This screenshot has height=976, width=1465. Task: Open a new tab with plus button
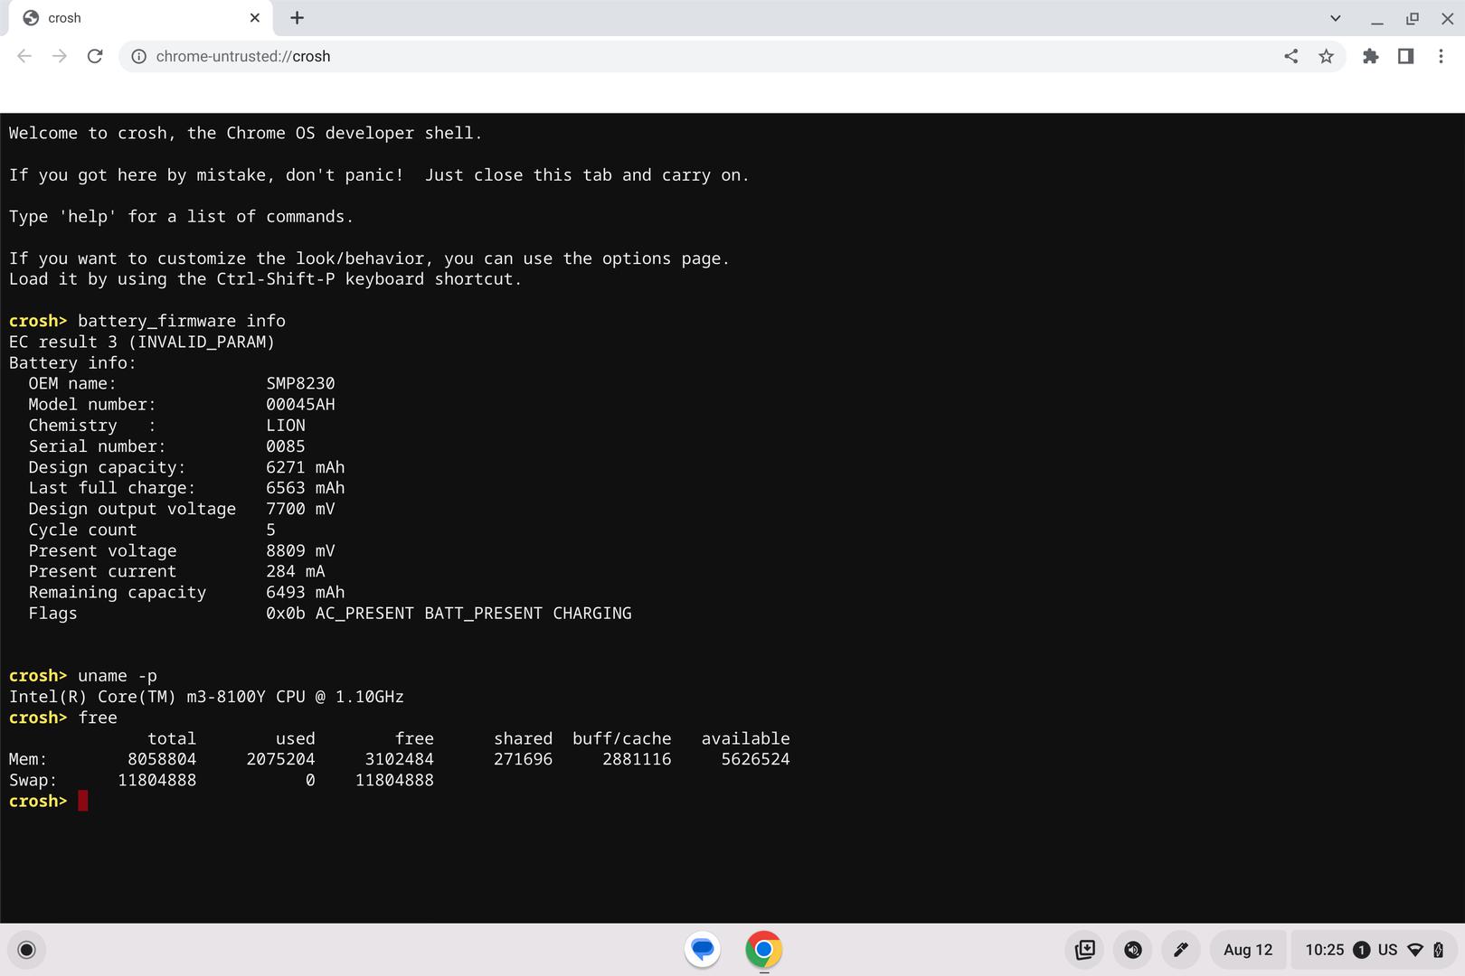click(x=298, y=18)
